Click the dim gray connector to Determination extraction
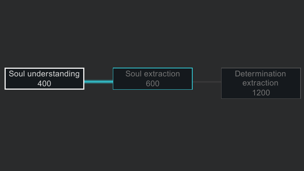 coord(207,82)
